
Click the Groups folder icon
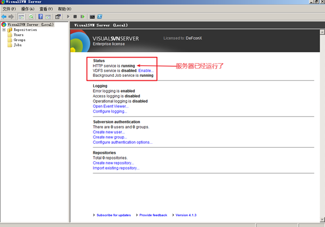pyautogui.click(x=10, y=40)
